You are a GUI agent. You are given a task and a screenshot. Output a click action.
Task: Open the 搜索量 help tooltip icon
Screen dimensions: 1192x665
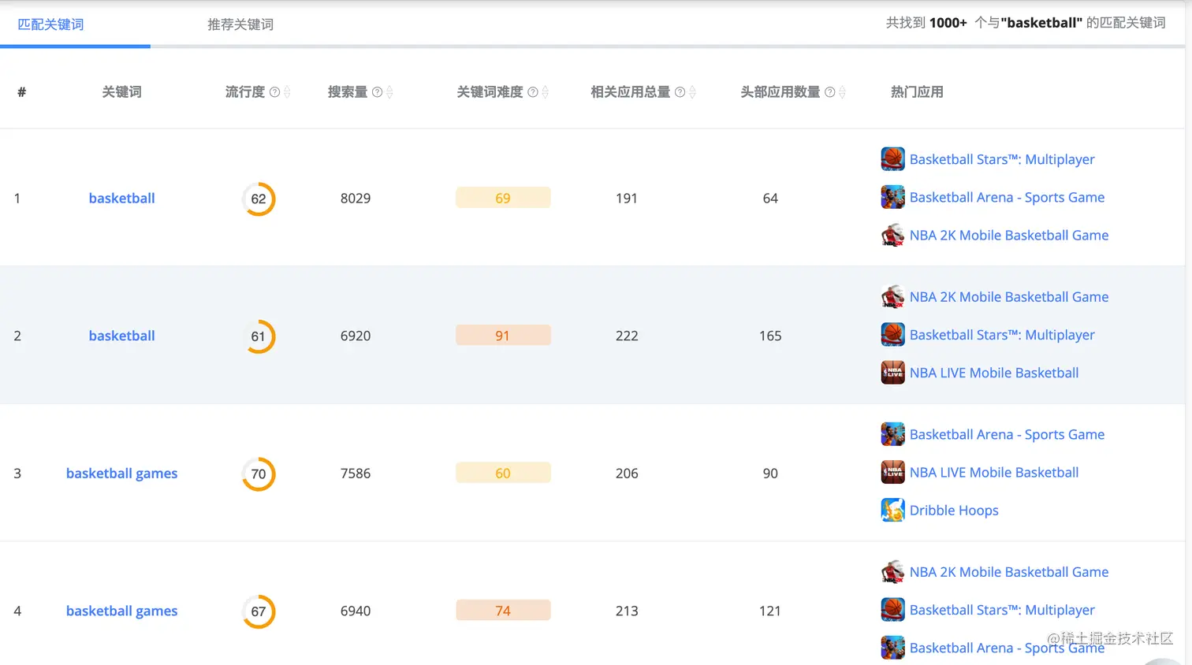click(378, 91)
